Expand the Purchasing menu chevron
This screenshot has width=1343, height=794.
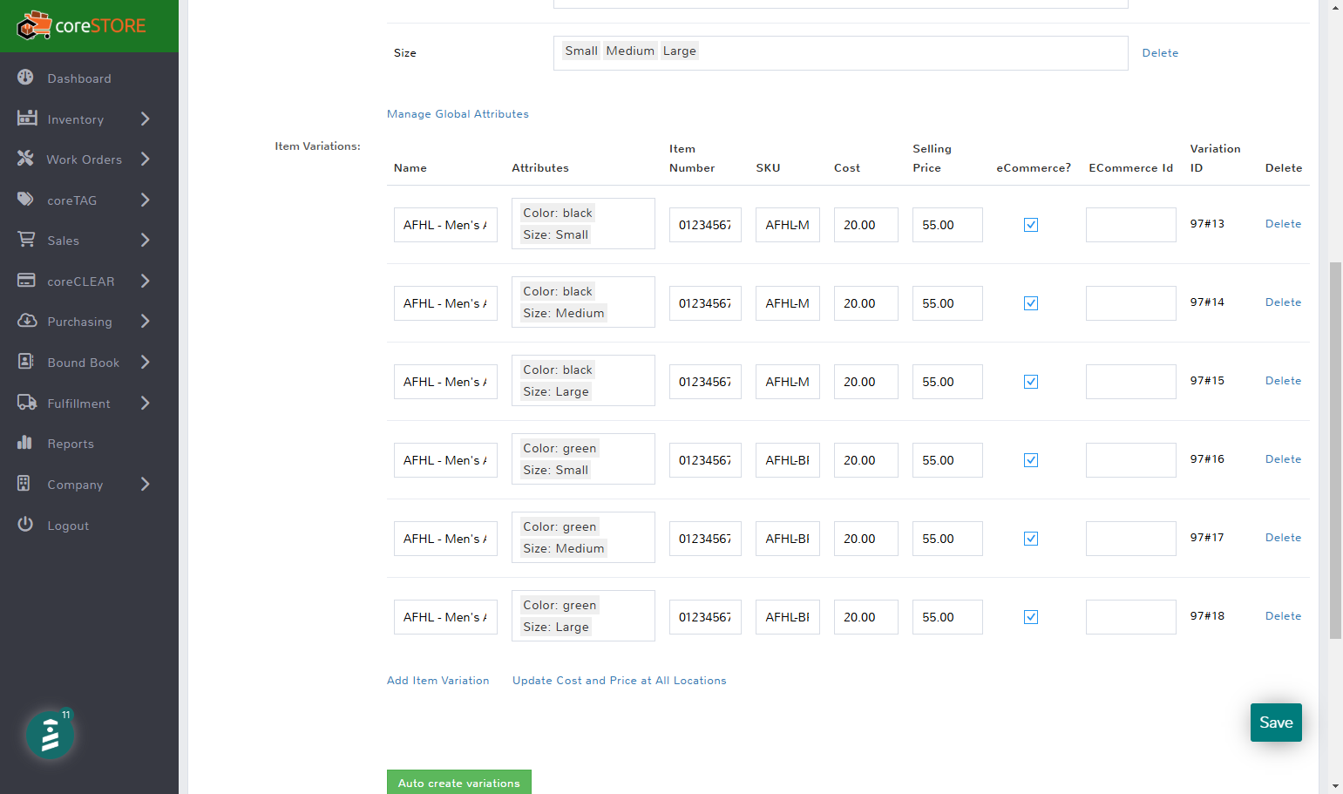click(x=146, y=321)
